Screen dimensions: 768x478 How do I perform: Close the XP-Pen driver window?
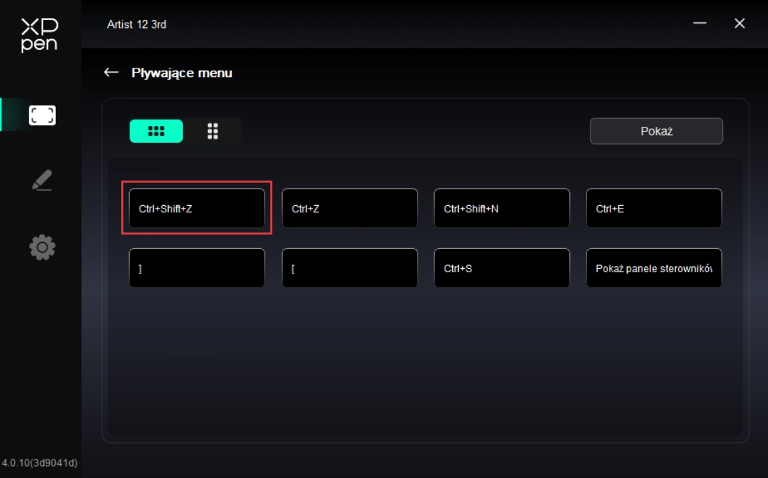[739, 23]
